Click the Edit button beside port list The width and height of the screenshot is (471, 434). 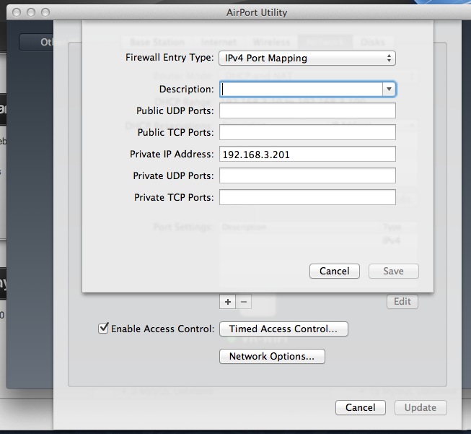pos(402,301)
